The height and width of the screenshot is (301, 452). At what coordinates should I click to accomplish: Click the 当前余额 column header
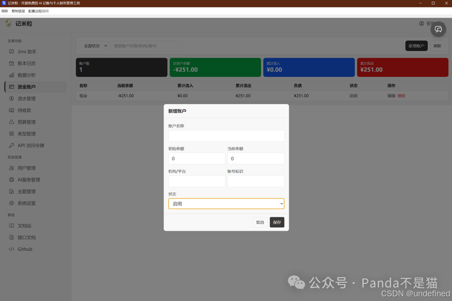pyautogui.click(x=125, y=86)
